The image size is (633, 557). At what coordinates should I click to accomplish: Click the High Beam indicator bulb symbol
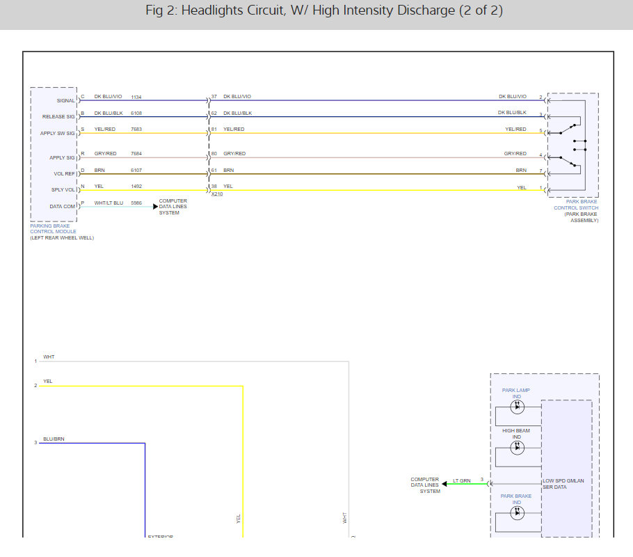coord(517,448)
